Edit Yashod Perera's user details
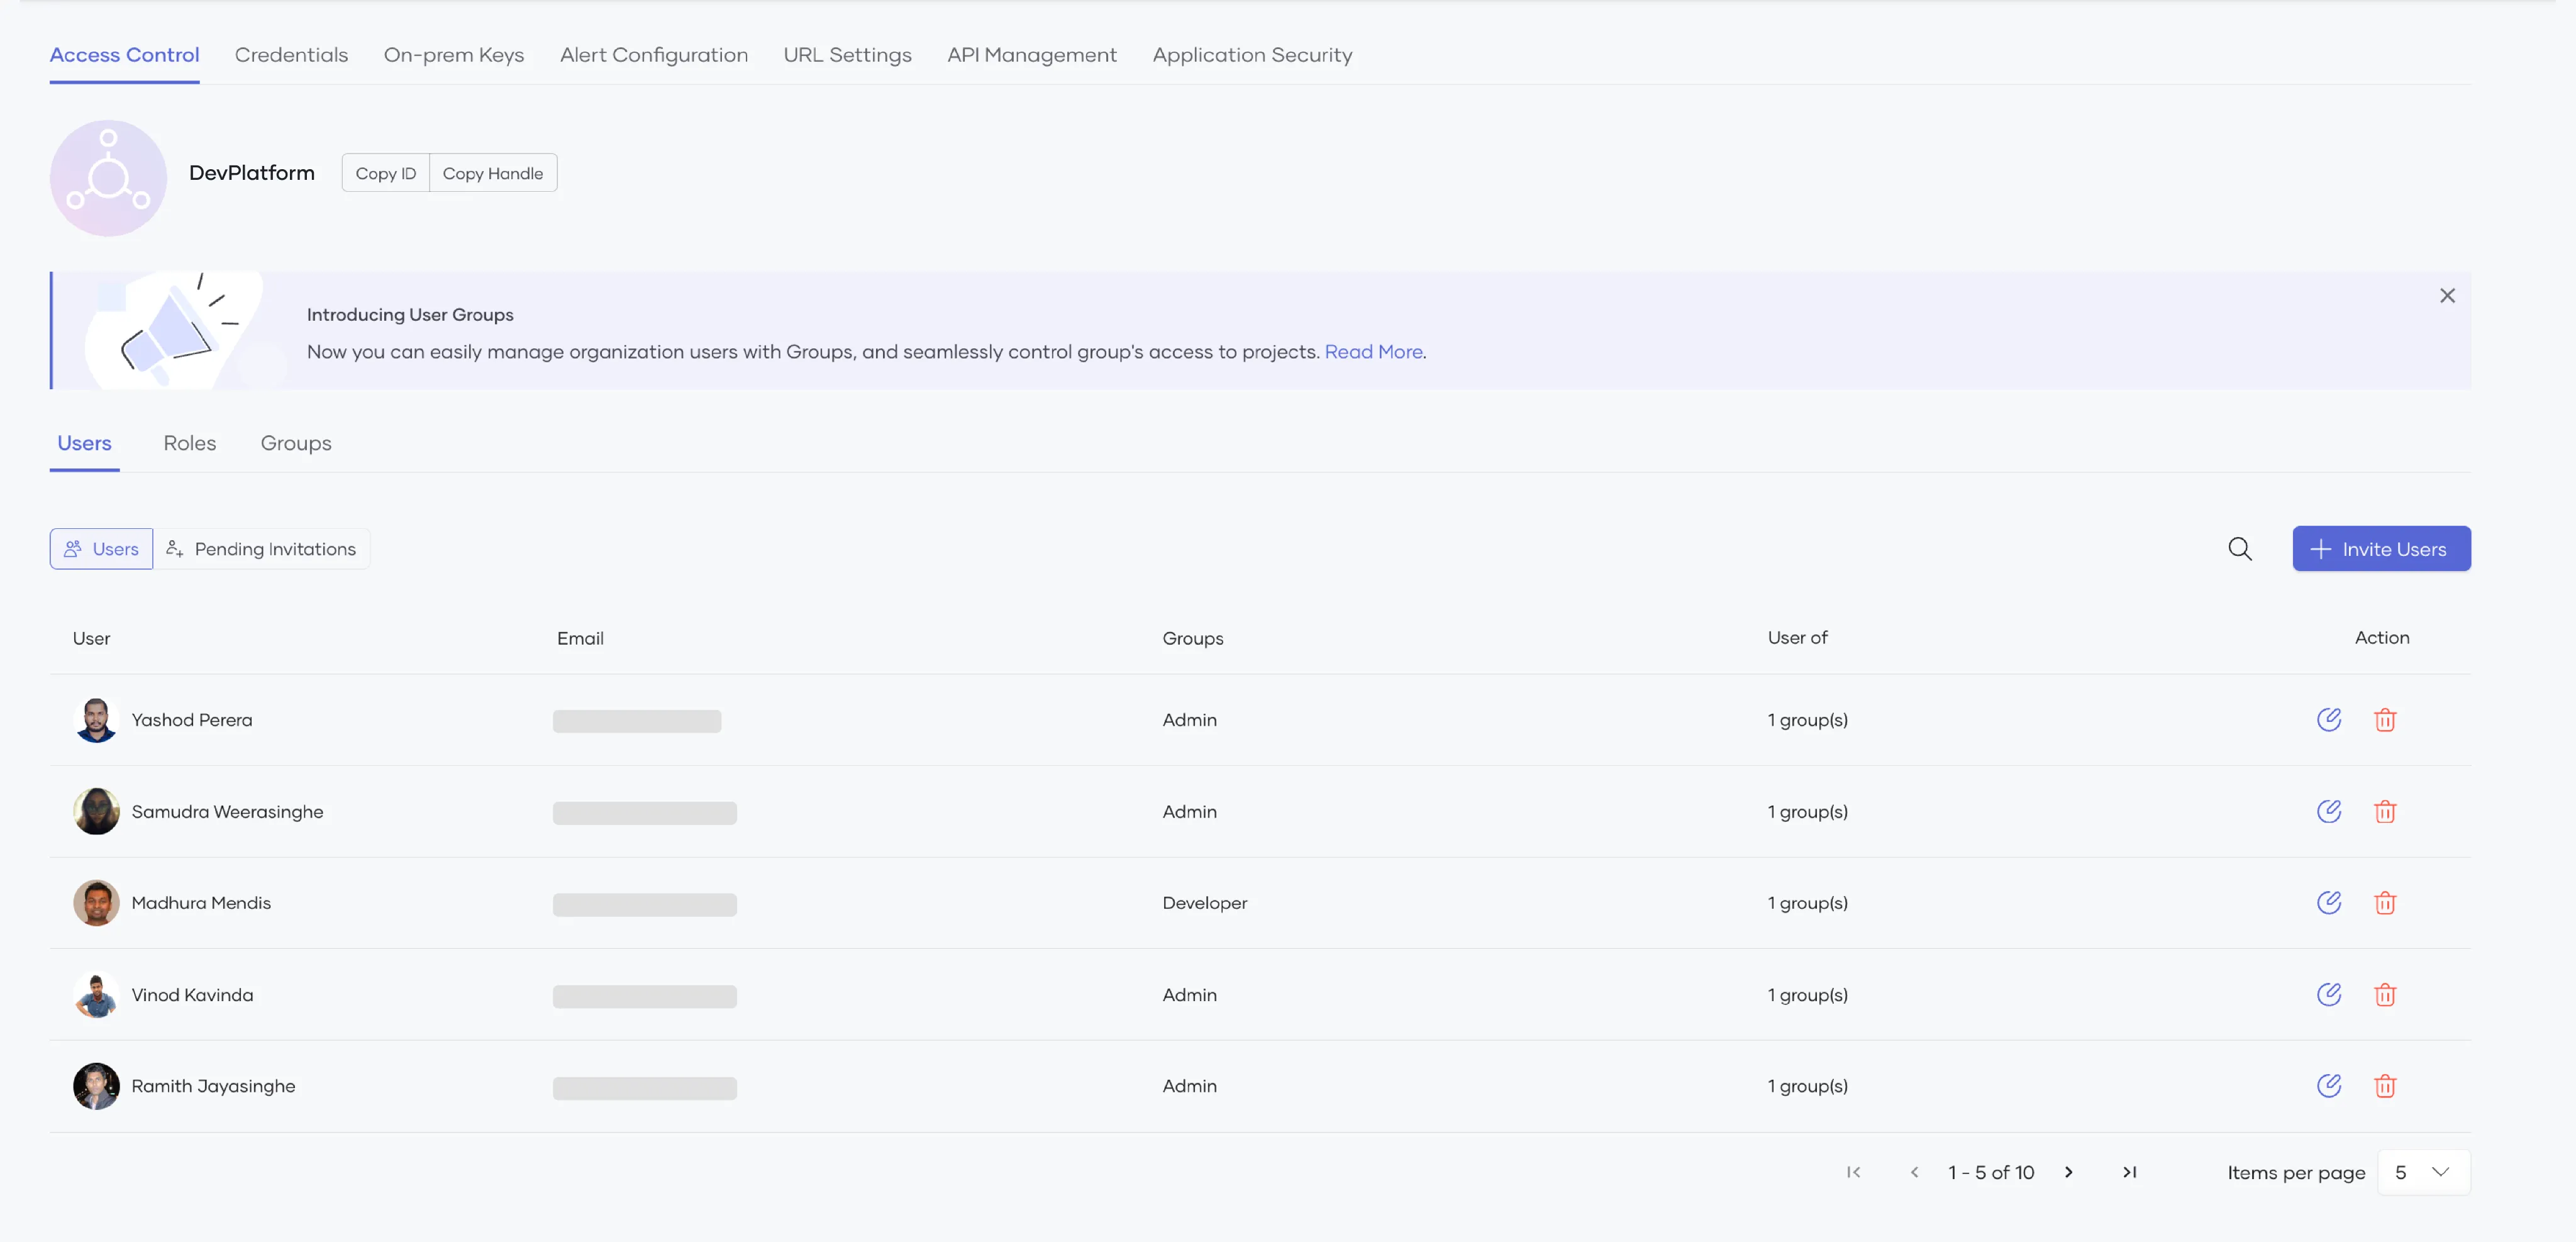The width and height of the screenshot is (2576, 1242). click(2330, 719)
